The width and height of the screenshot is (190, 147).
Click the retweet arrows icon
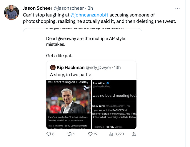click(69, 134)
